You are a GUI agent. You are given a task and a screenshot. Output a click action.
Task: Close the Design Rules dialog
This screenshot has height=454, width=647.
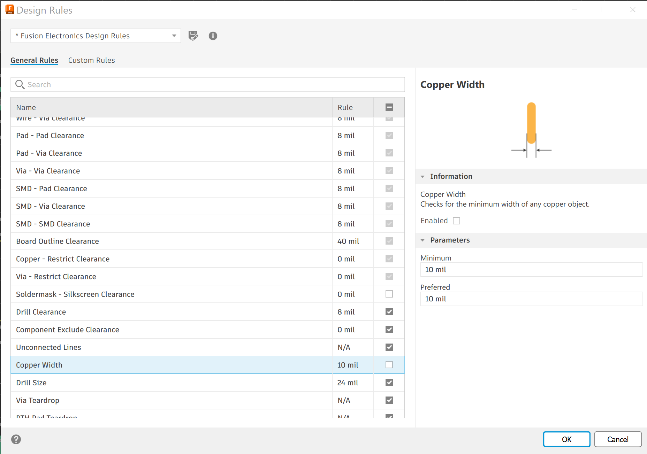click(x=633, y=10)
